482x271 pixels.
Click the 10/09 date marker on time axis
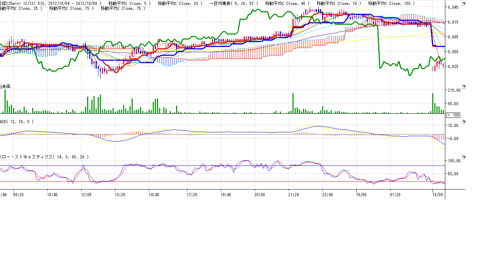[438, 194]
